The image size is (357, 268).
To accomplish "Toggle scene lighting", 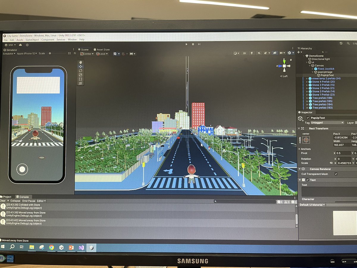I will tap(252, 53).
